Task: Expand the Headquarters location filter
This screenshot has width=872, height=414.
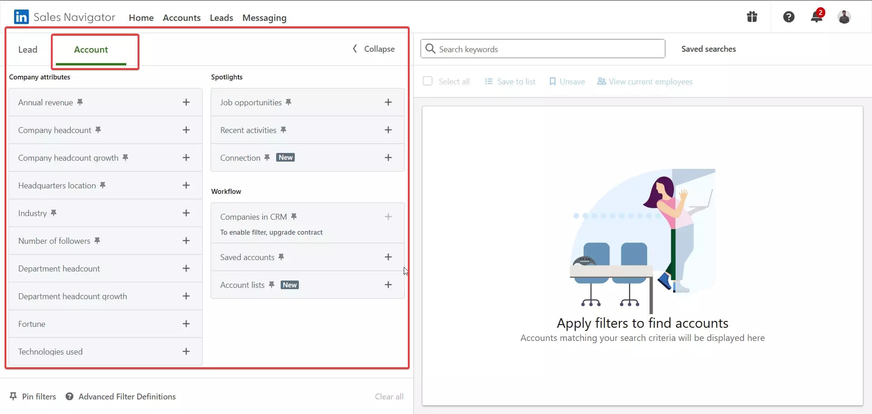Action: coord(186,185)
